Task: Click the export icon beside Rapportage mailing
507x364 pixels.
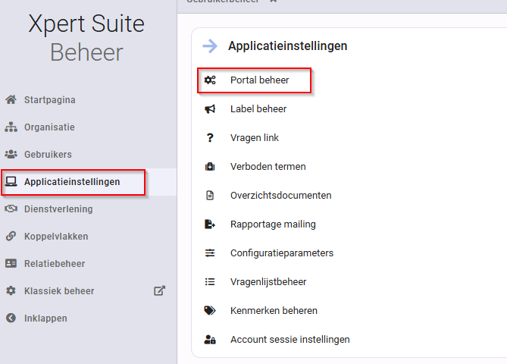Action: click(x=210, y=224)
